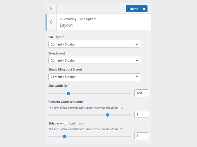This screenshot has width=197, height=147.
Task: Click the Single blog post layout chevron
Action: click(137, 77)
